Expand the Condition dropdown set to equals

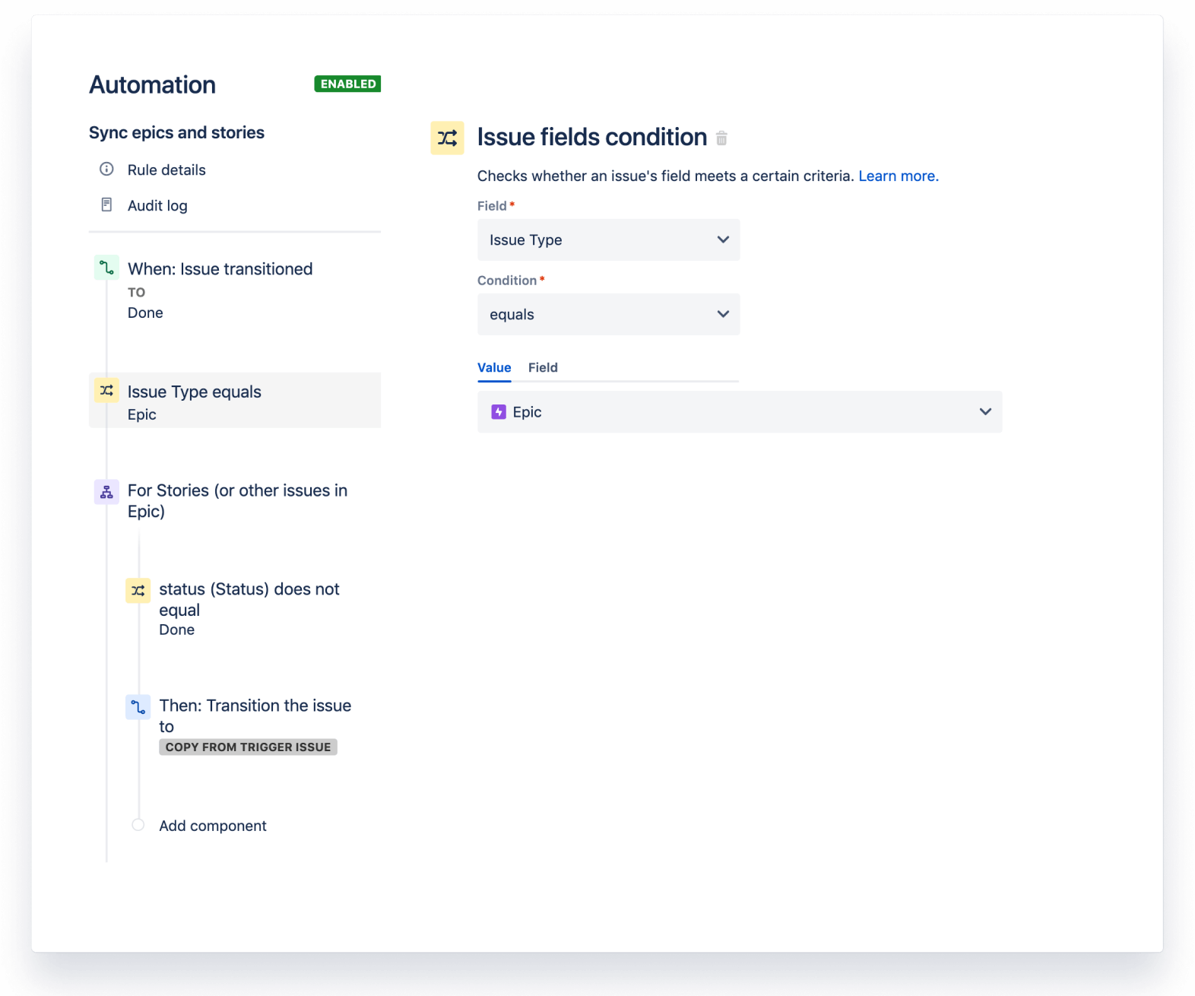[x=608, y=315]
